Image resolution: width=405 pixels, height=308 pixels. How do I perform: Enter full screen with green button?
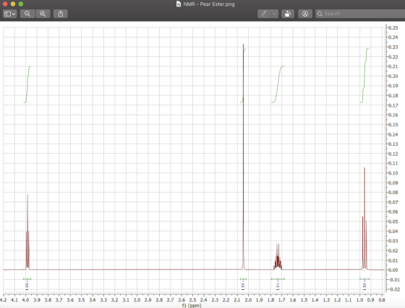(x=21, y=4)
